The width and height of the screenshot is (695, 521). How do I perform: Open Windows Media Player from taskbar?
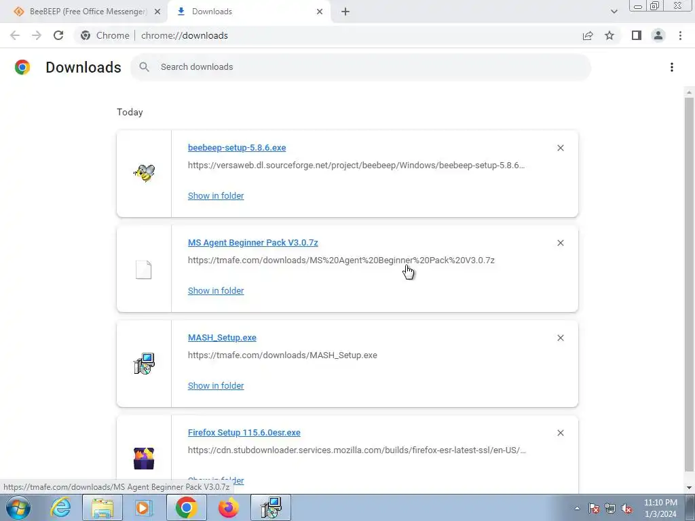pyautogui.click(x=144, y=507)
